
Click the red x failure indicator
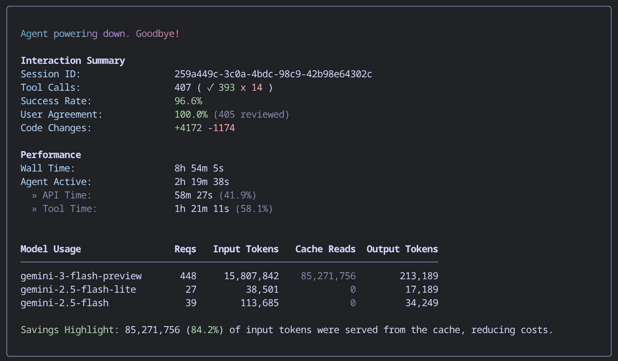(x=243, y=87)
